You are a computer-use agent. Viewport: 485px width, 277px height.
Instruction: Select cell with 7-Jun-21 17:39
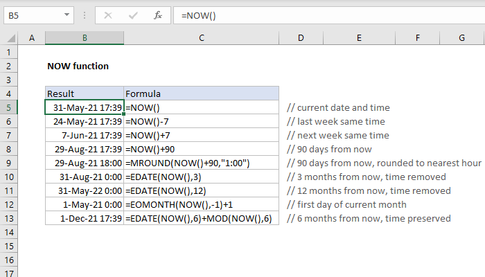click(85, 136)
